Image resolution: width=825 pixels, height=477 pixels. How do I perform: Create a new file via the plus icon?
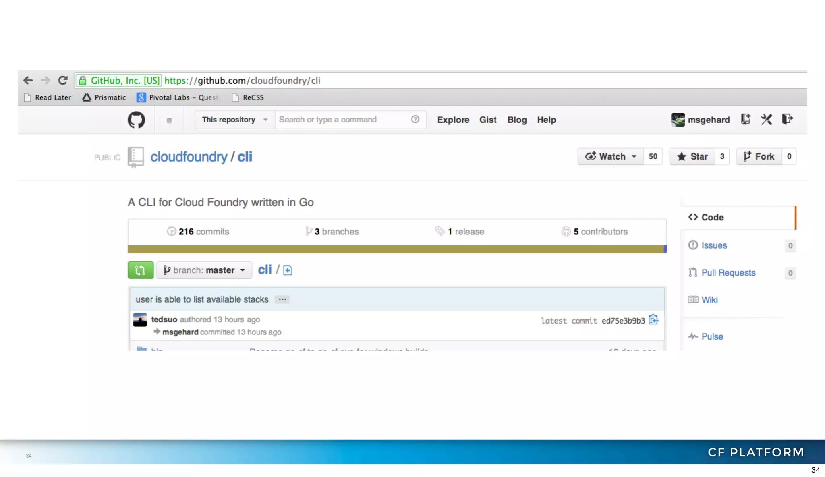click(x=287, y=270)
